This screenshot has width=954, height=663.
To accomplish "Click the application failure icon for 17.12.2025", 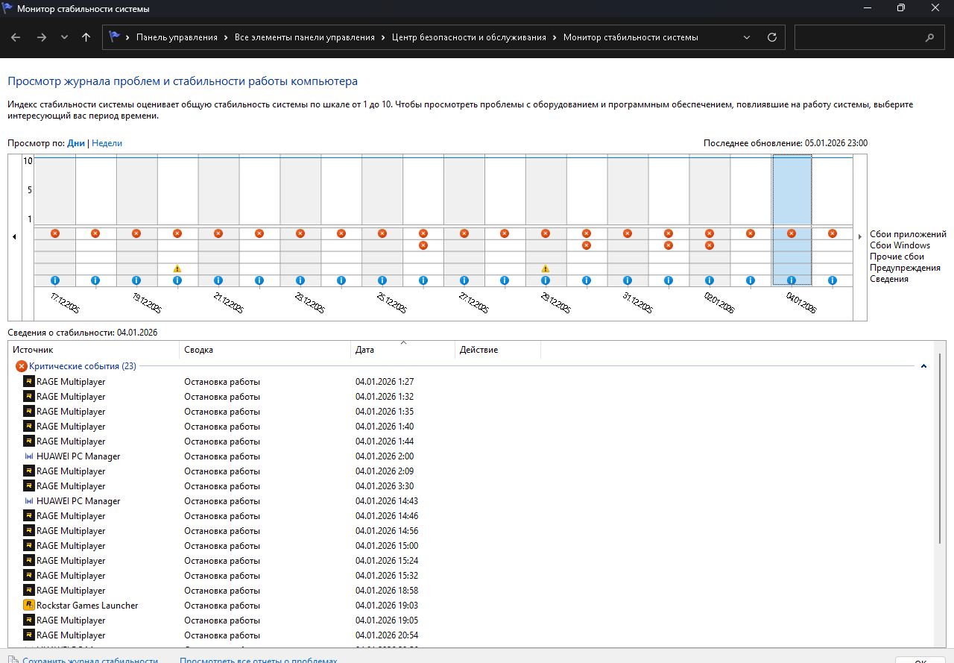I will [x=54, y=233].
